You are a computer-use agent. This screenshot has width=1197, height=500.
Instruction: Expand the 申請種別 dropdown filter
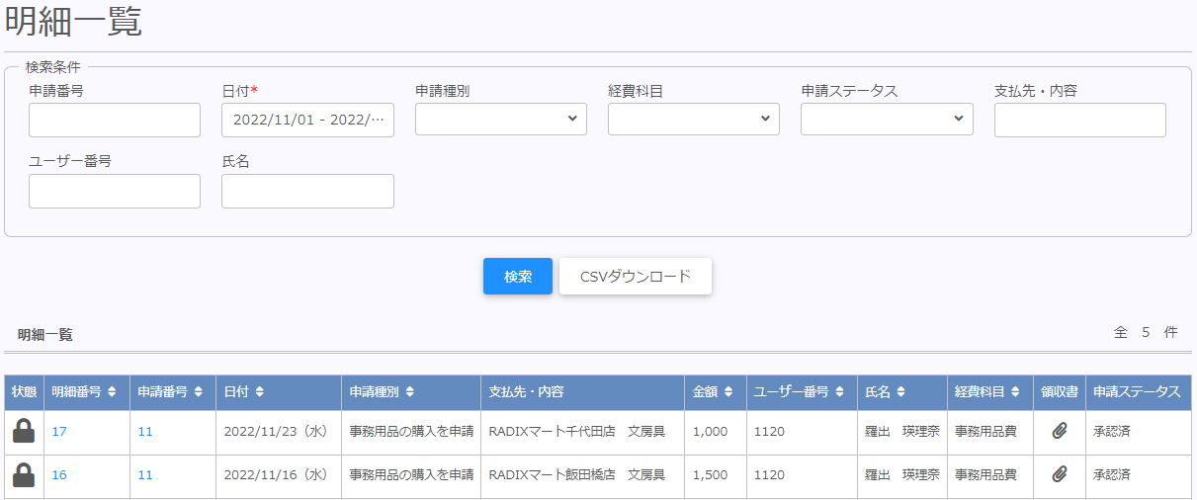(500, 120)
